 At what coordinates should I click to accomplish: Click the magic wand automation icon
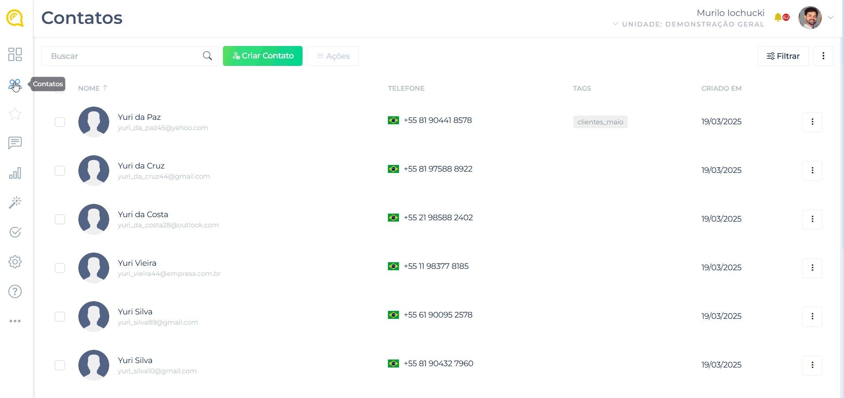coord(15,203)
